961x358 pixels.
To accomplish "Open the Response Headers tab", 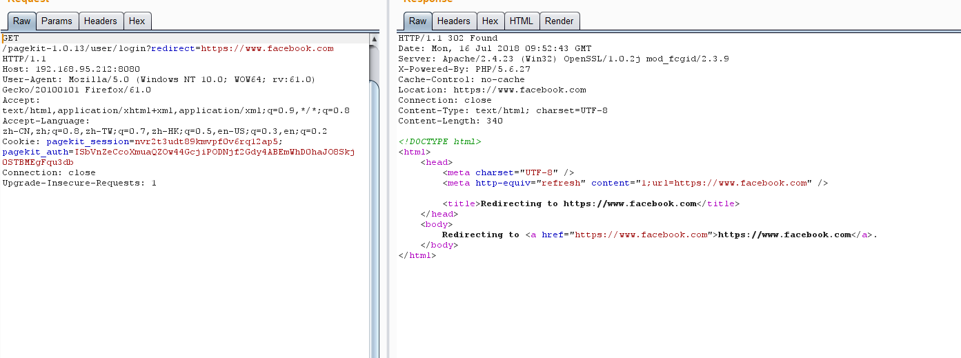I will [x=454, y=21].
